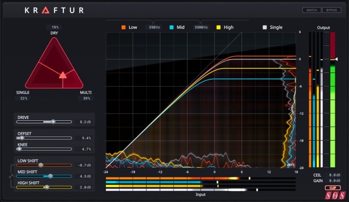Image resolution: width=349 pixels, height=202 pixels.
Task: Click the triangle mix handle in the pad
Action: pos(63,75)
